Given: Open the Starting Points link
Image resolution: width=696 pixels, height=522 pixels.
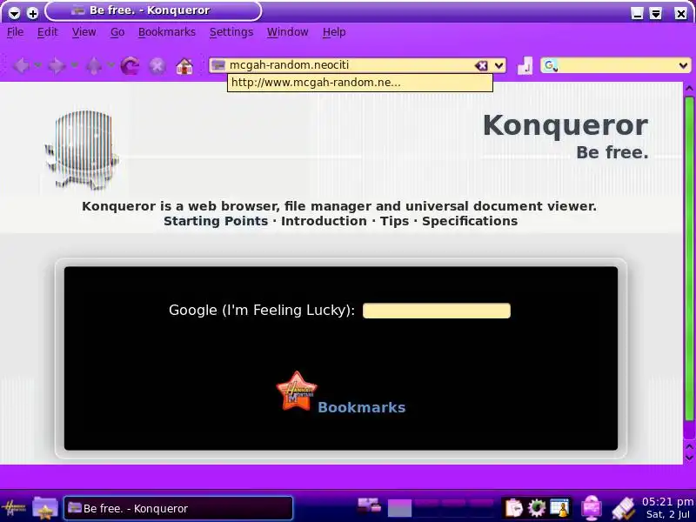Looking at the screenshot, I should [216, 221].
